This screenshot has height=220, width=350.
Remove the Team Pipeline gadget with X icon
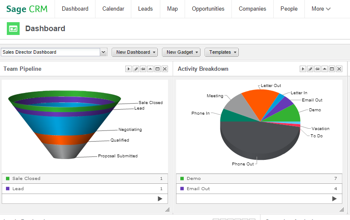[165, 69]
